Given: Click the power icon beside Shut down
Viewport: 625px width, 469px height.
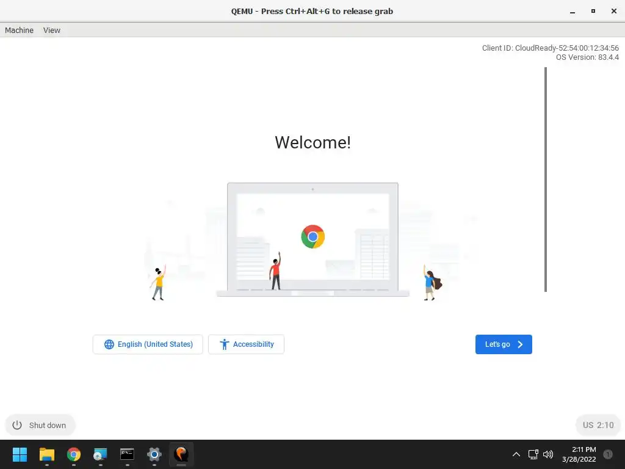Looking at the screenshot, I should pos(16,425).
